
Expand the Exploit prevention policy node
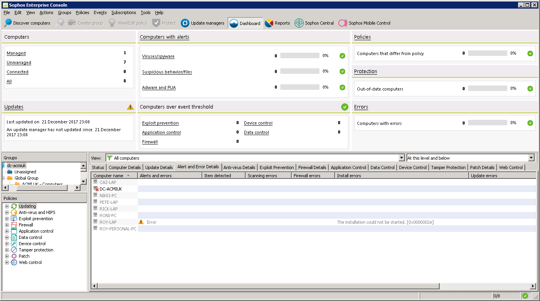click(x=7, y=219)
